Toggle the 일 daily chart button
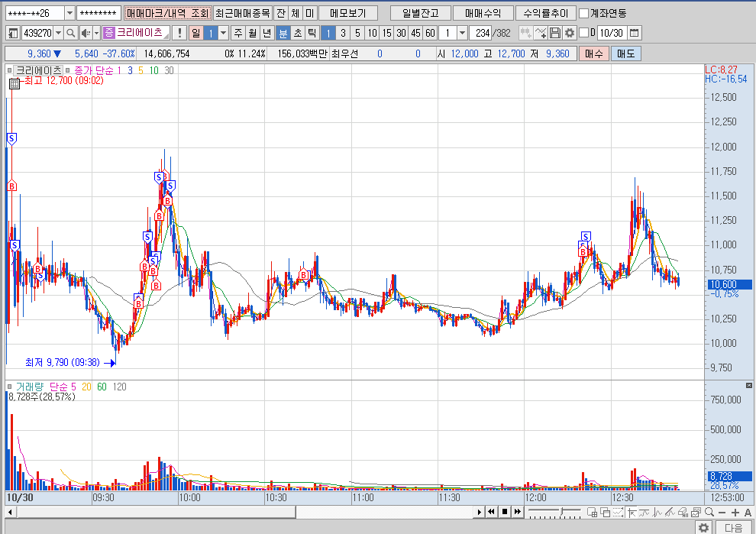The image size is (756, 534). tap(195, 33)
